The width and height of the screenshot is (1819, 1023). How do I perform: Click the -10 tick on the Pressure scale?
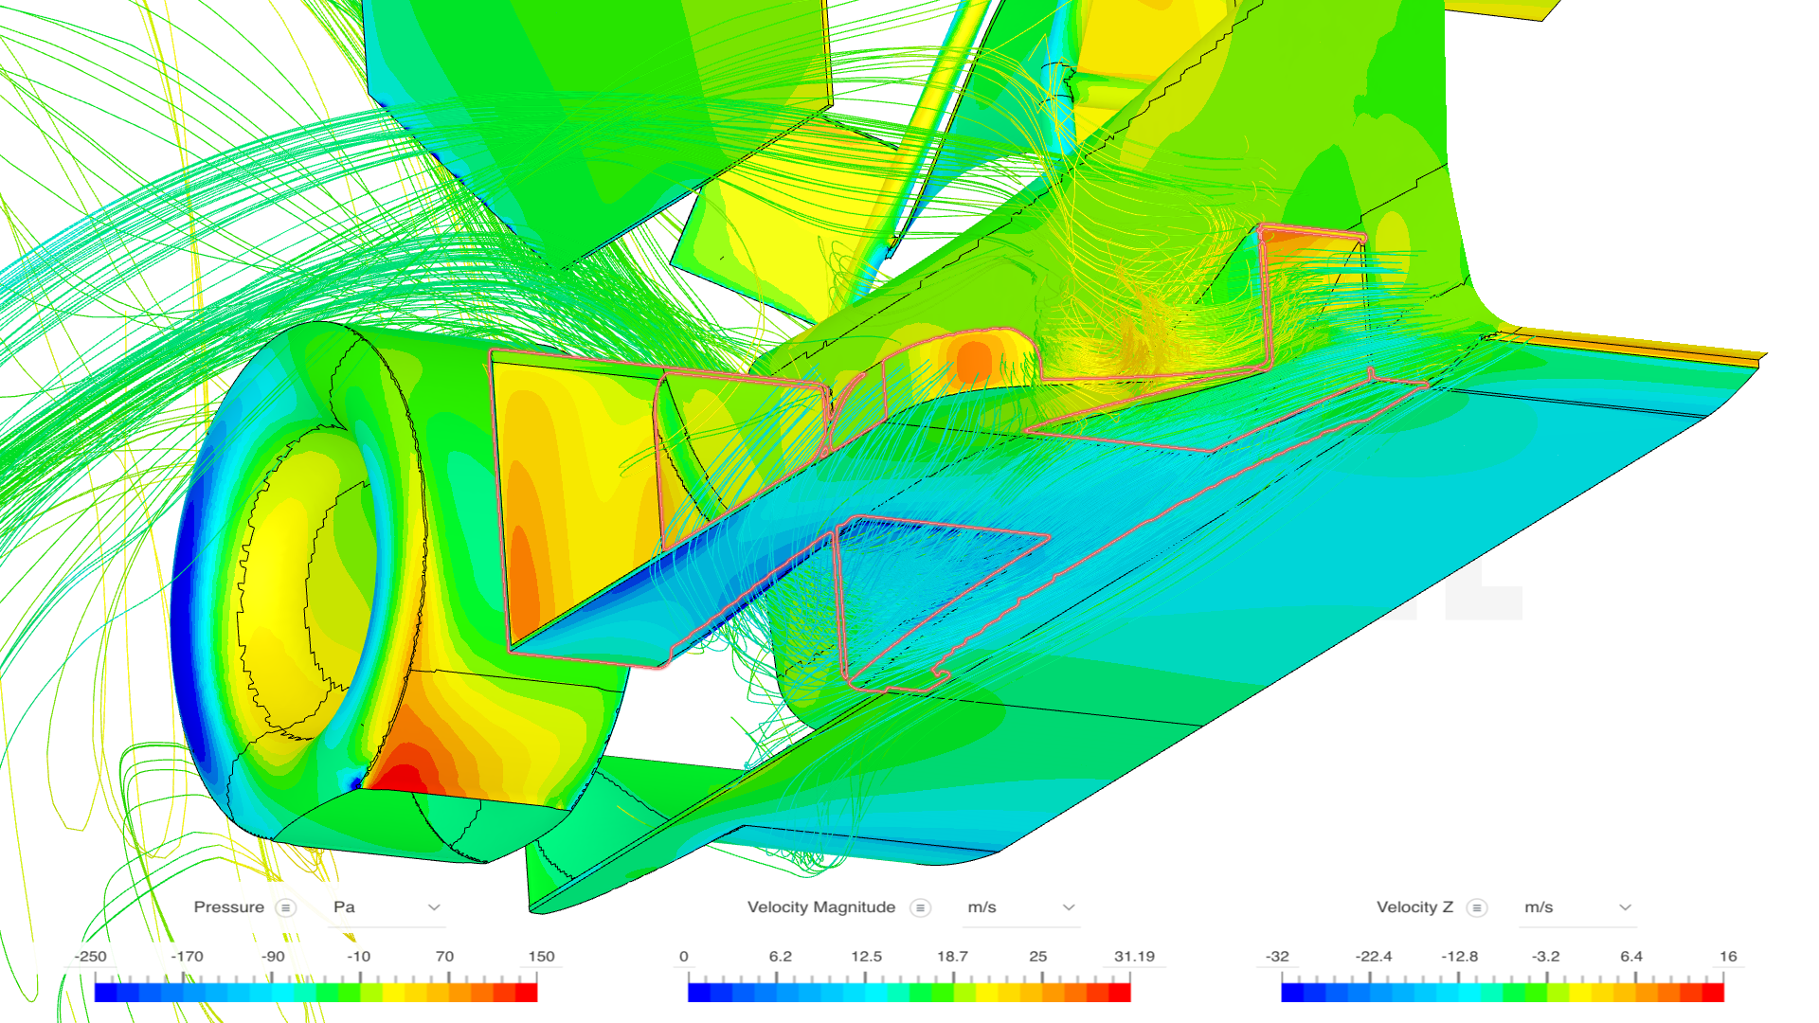pyautogui.click(x=358, y=957)
